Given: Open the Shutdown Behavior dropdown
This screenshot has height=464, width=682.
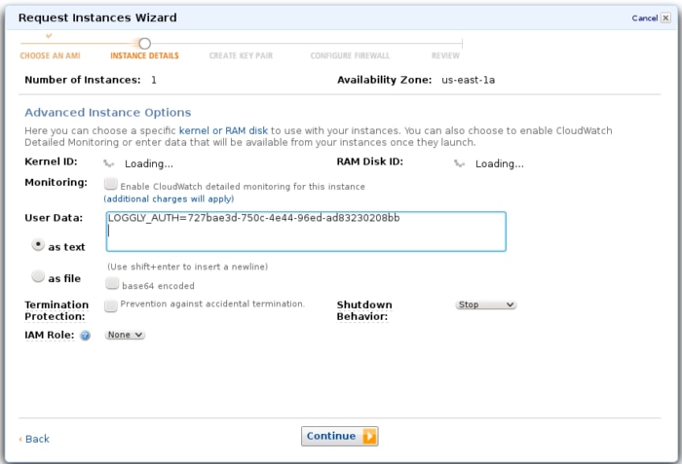Looking at the screenshot, I should click(x=485, y=304).
